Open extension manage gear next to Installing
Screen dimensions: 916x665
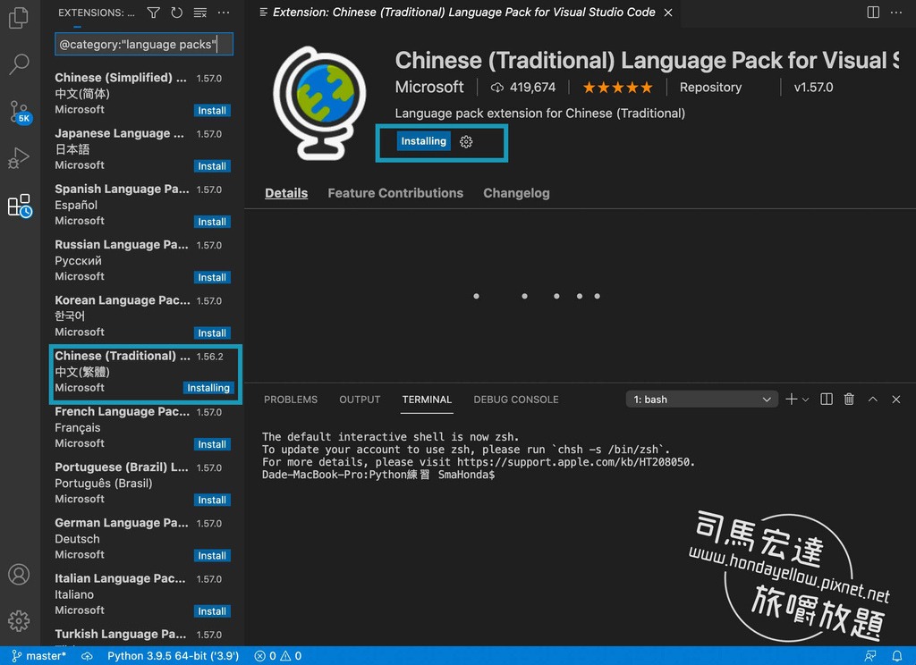[x=465, y=141]
